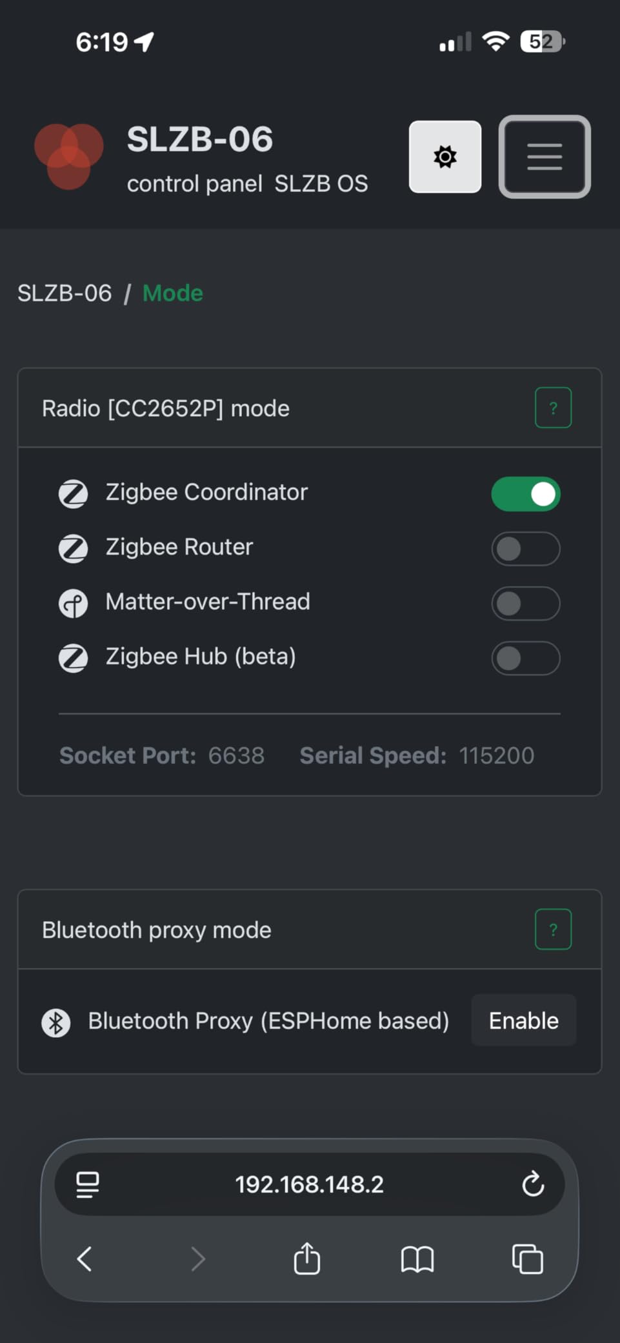
Task: Select Mode in the breadcrumb
Action: pos(172,293)
